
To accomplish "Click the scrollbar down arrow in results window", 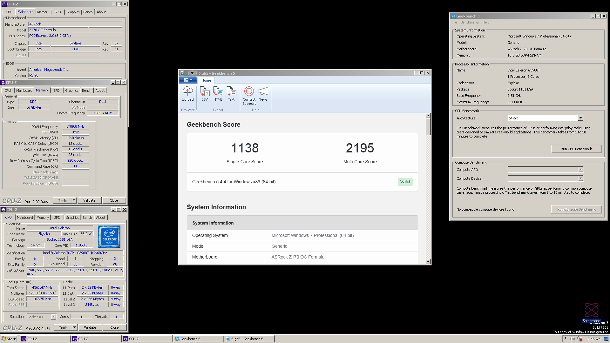I will (428, 262).
